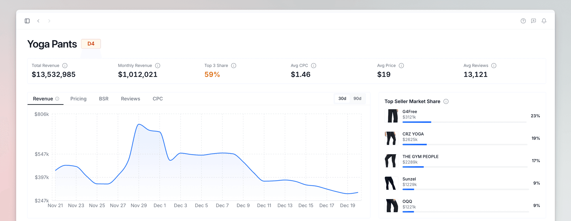Click the Sunzel seller name
The height and width of the screenshot is (221, 571).
[409, 179]
